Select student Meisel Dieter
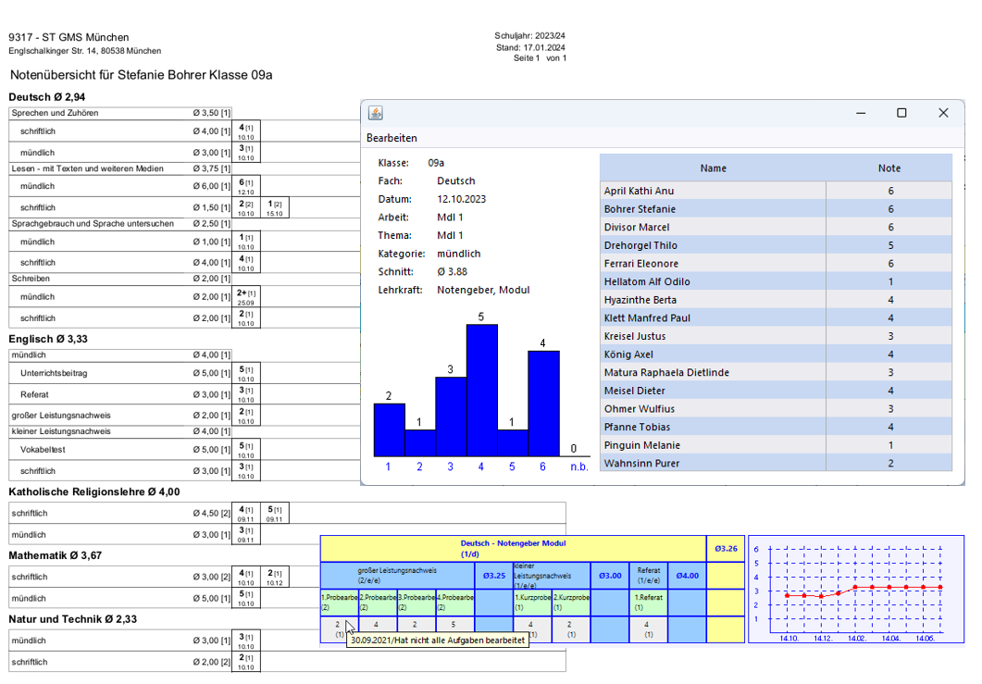 776,391
